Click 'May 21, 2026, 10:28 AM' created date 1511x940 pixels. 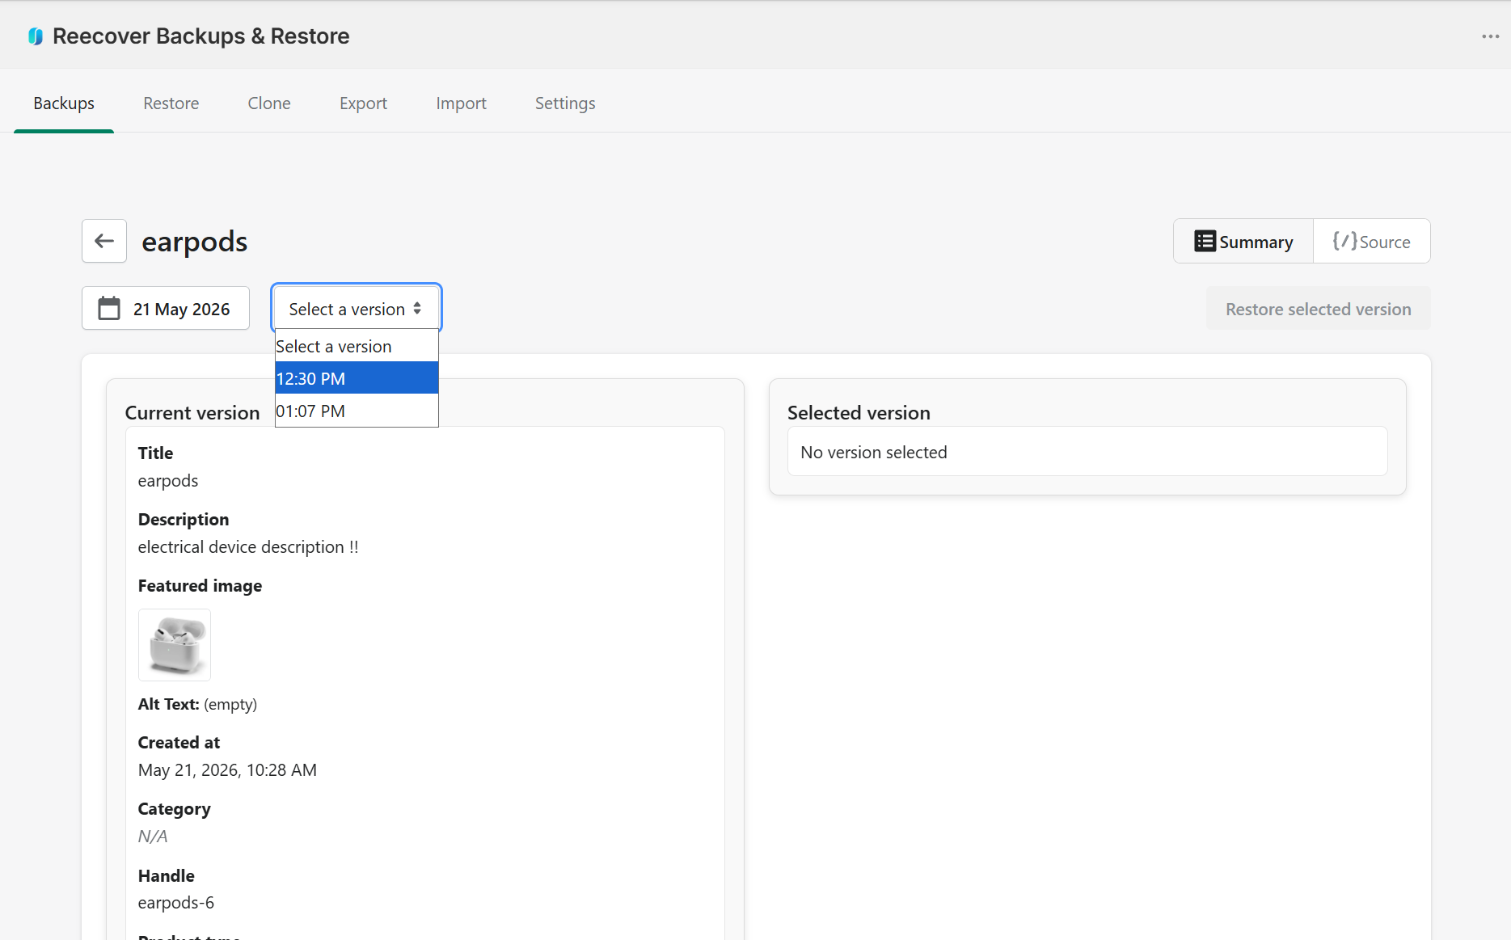227,770
